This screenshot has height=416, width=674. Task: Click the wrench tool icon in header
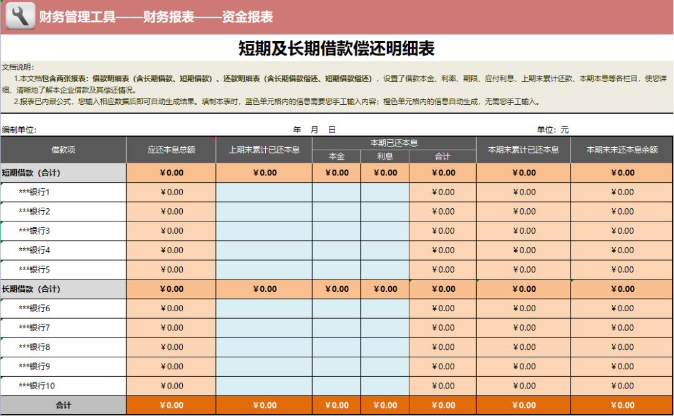pos(20,16)
